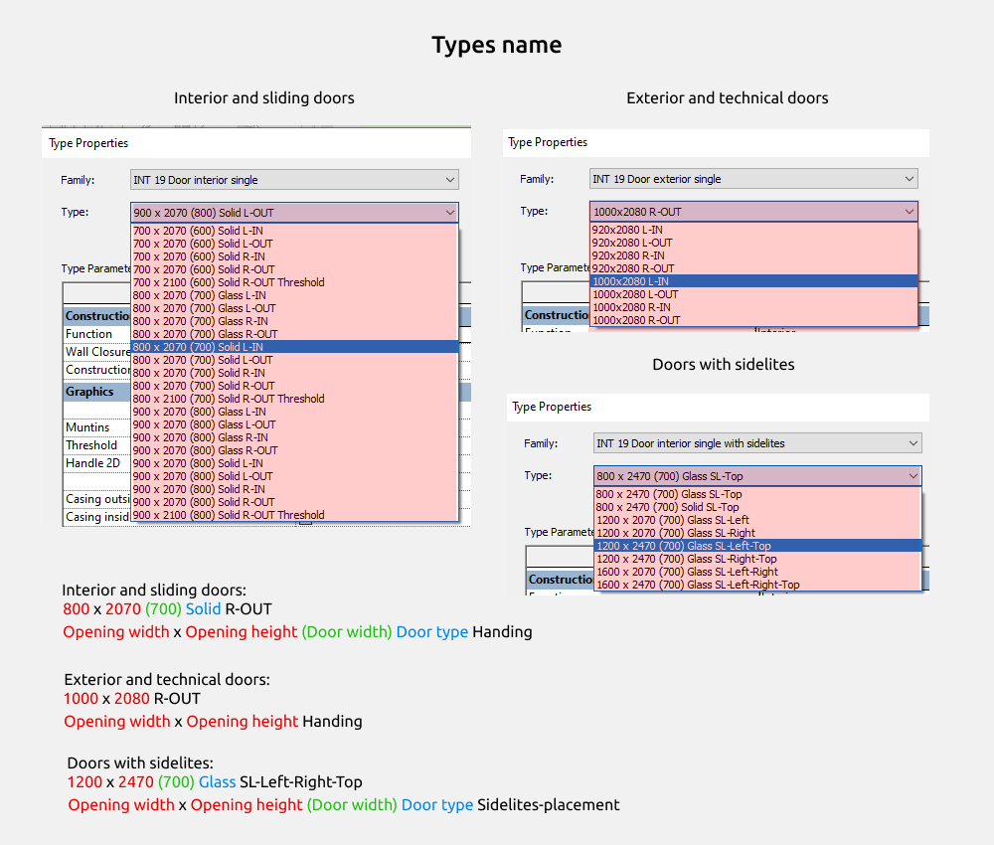
Task: Select type 900 x 2070 (800) Glass R-IN
Action: [x=294, y=437]
